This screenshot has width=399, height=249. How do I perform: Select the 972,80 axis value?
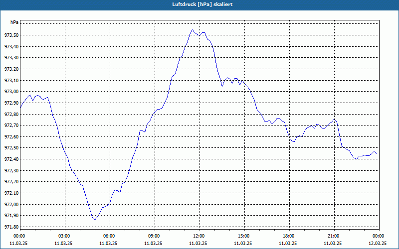tap(11, 115)
